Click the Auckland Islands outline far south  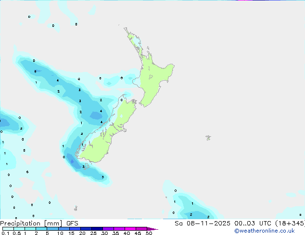pos(76,209)
